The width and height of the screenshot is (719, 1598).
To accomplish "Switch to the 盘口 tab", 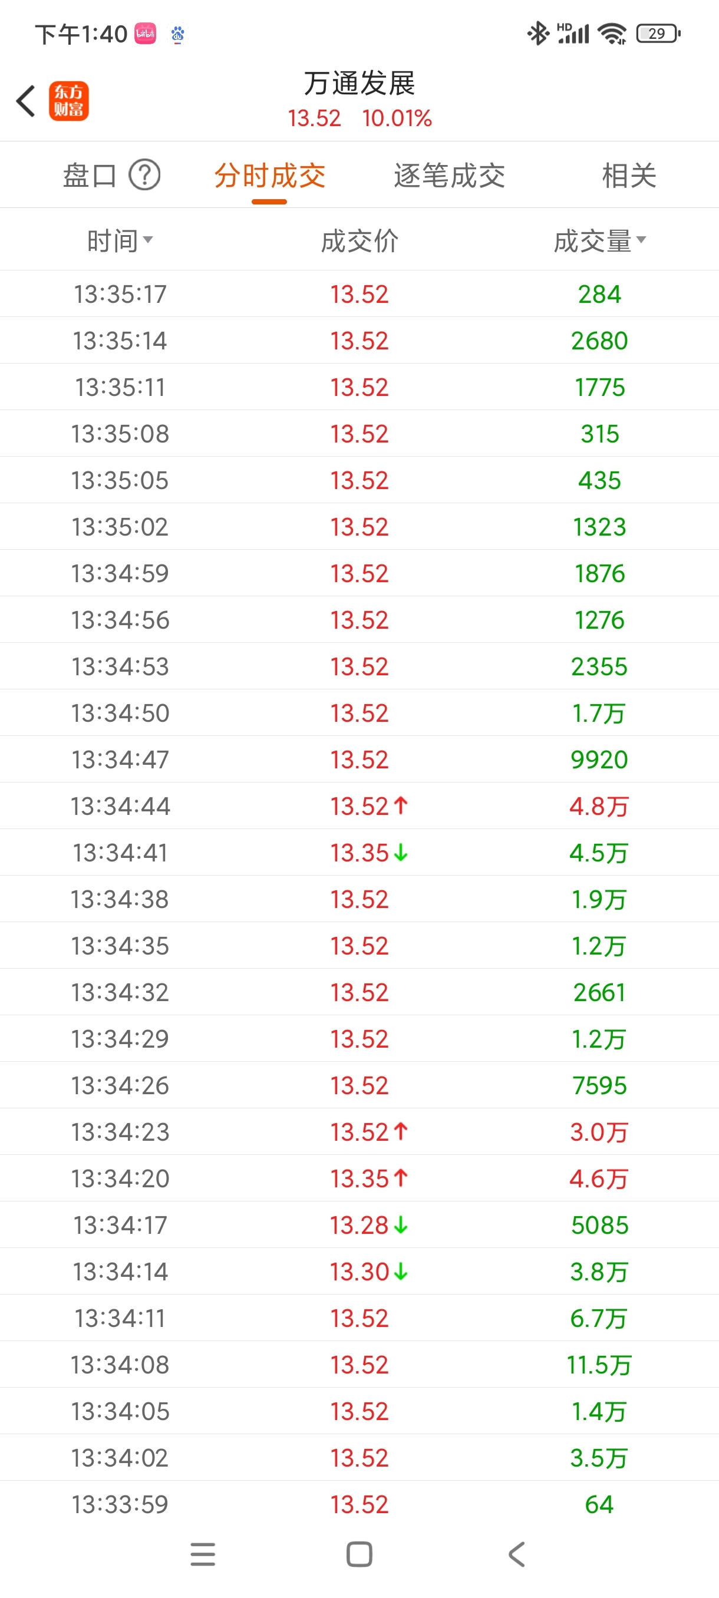I will [90, 176].
